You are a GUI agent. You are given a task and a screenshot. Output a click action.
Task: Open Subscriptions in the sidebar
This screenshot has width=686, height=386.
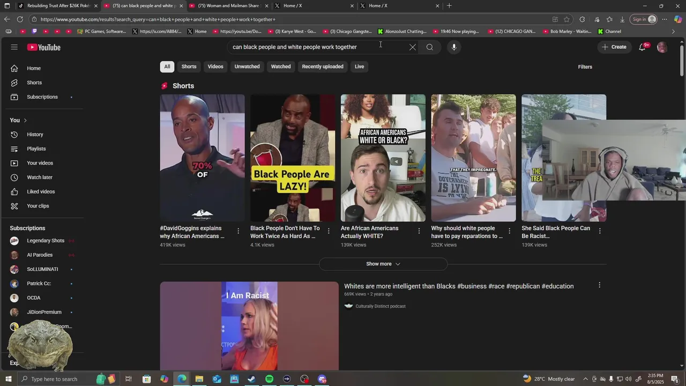click(42, 97)
